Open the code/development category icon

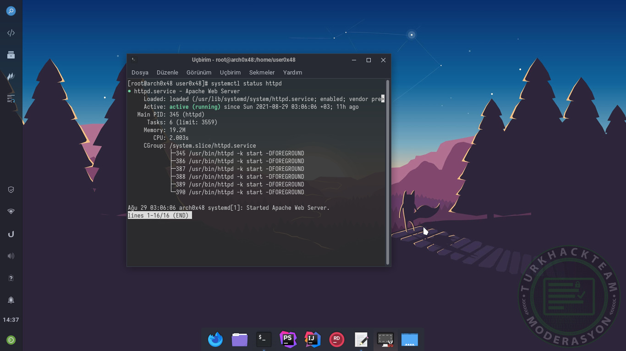(11, 33)
